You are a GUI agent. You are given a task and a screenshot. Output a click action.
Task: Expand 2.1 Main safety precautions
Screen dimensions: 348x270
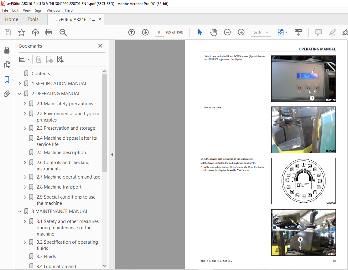[25, 104]
